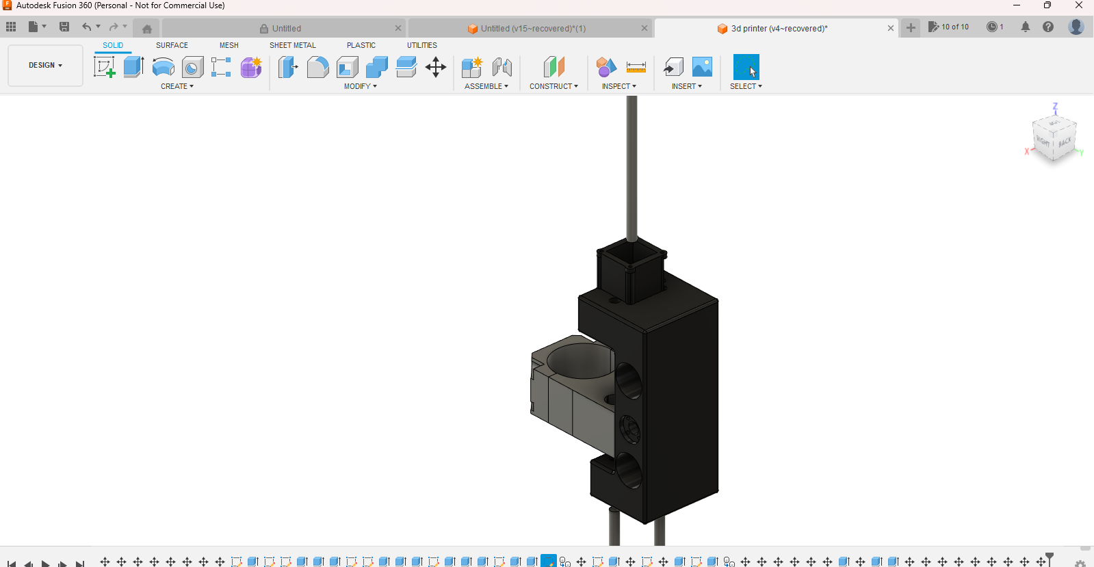
Task: Switch to the MESH tab
Action: click(229, 45)
